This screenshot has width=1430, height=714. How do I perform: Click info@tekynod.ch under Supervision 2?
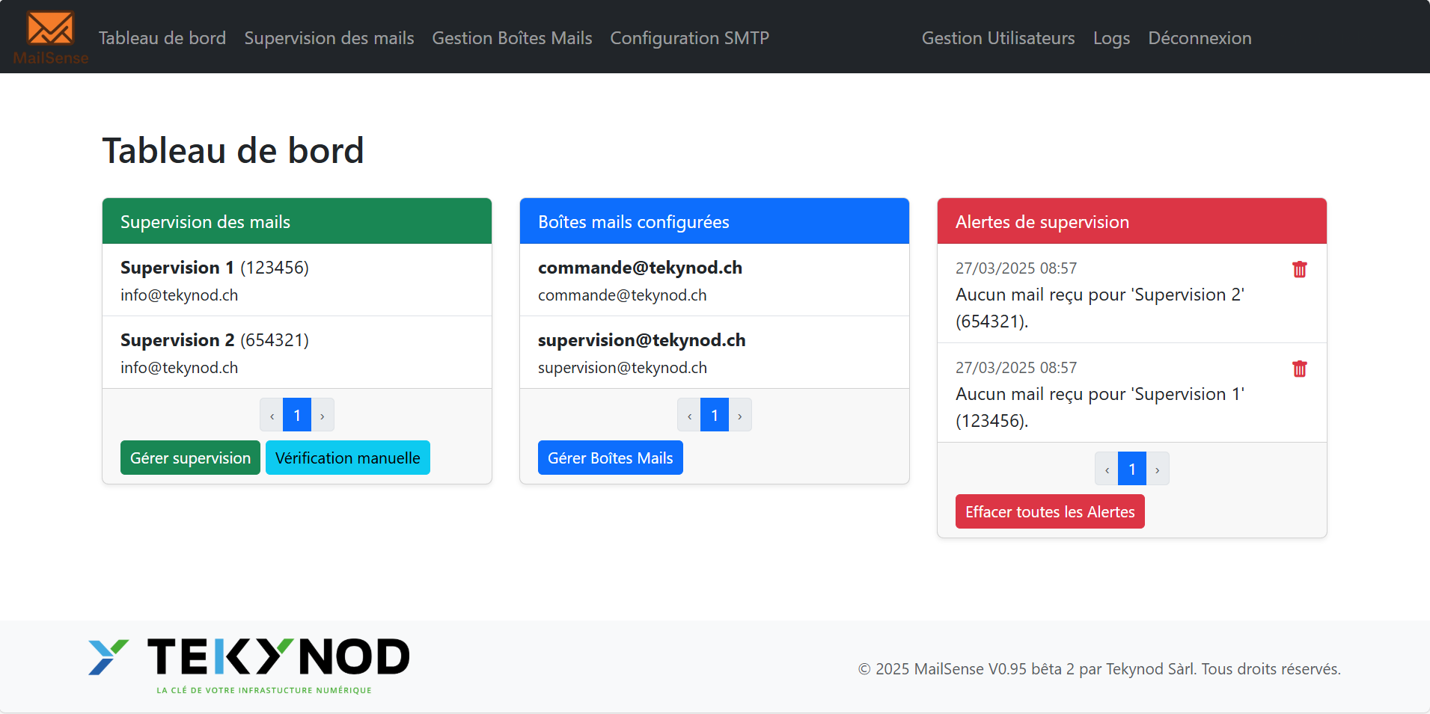pos(180,368)
